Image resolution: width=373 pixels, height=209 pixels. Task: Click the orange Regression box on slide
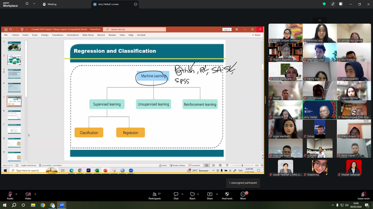coord(131,133)
